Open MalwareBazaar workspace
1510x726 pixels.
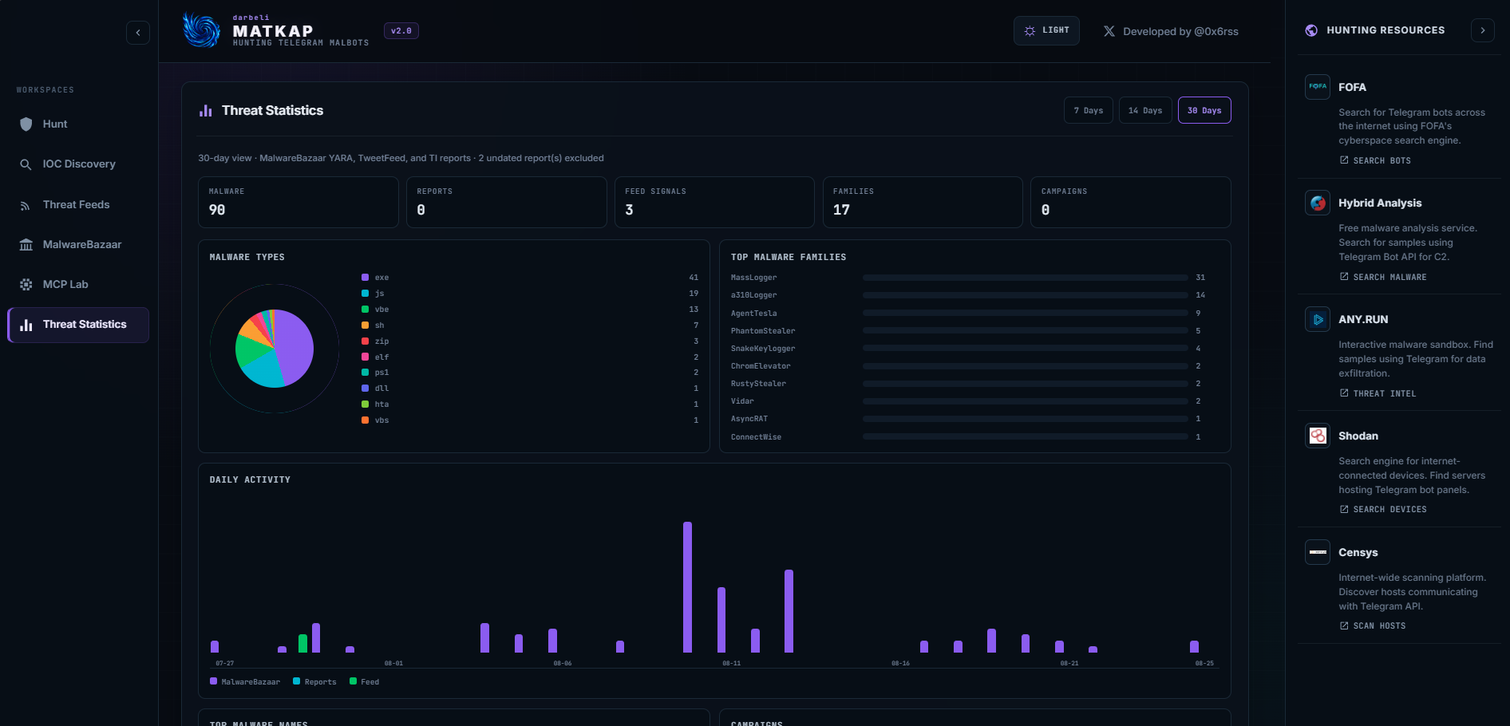point(78,244)
